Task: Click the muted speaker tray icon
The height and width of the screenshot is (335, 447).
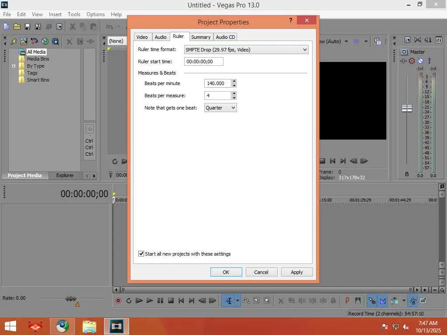Action: [406, 327]
